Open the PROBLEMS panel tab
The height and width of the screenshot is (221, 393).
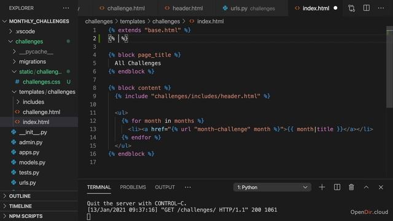tap(133, 187)
